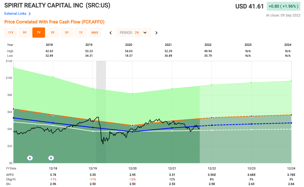The width and height of the screenshot is (304, 187).
Task: Click the first S split marker on chart
Action: (30, 158)
